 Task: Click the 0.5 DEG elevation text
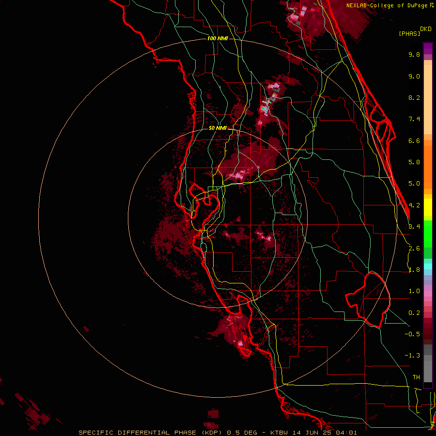[243, 433]
